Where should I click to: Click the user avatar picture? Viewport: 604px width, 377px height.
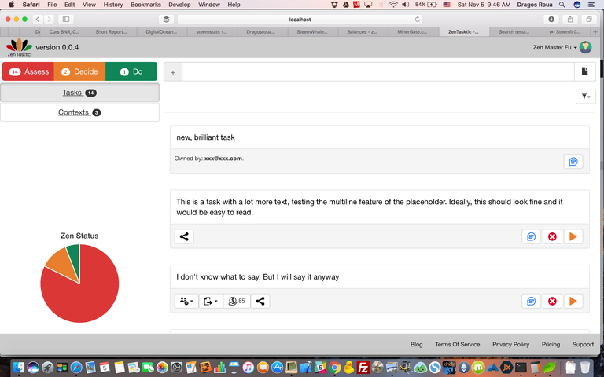click(585, 47)
